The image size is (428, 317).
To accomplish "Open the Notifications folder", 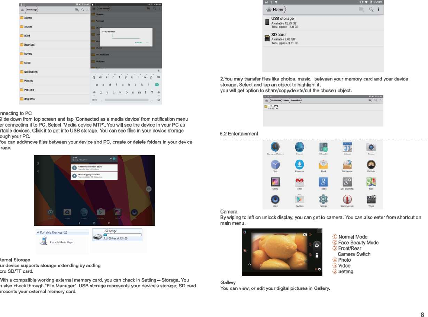I will click(54, 72).
